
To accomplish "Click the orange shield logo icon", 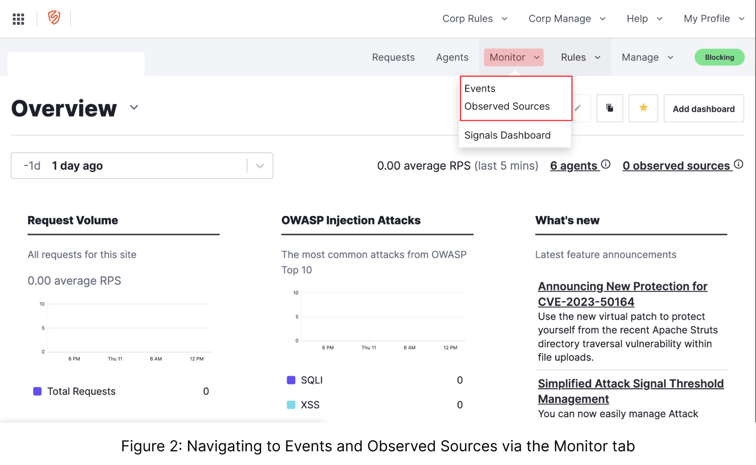I will coord(54,18).
